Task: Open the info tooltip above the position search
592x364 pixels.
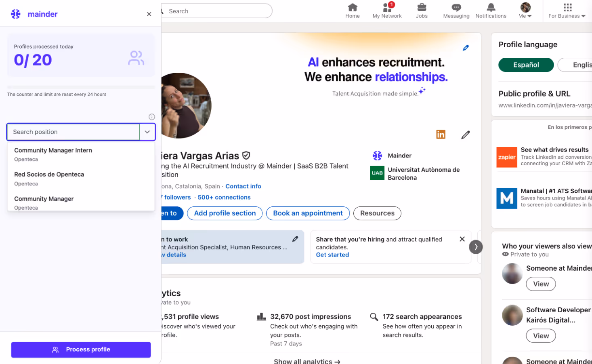Action: pyautogui.click(x=152, y=117)
